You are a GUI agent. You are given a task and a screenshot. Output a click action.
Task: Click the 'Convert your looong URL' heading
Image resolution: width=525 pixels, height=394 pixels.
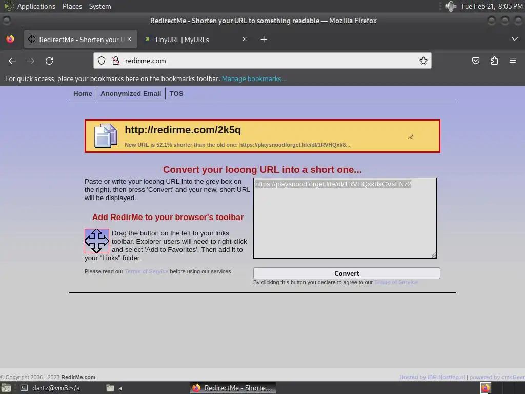[262, 169]
